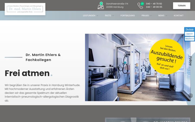This screenshot has height=122, width=195.
Task: Expand the Leistungen dropdown arrow
Action: click(97, 16)
